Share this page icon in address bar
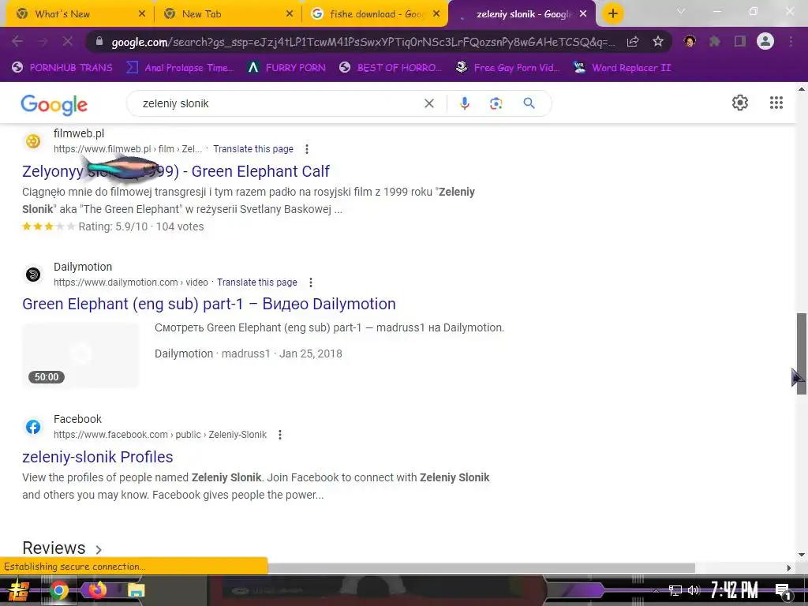The image size is (808, 606). point(633,42)
